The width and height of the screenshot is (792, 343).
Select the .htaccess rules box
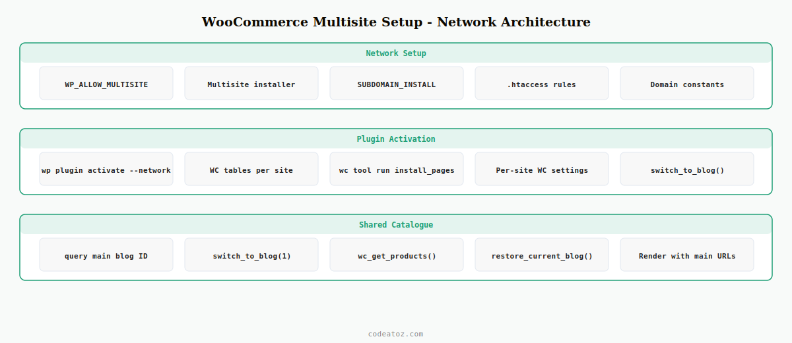tap(542, 84)
